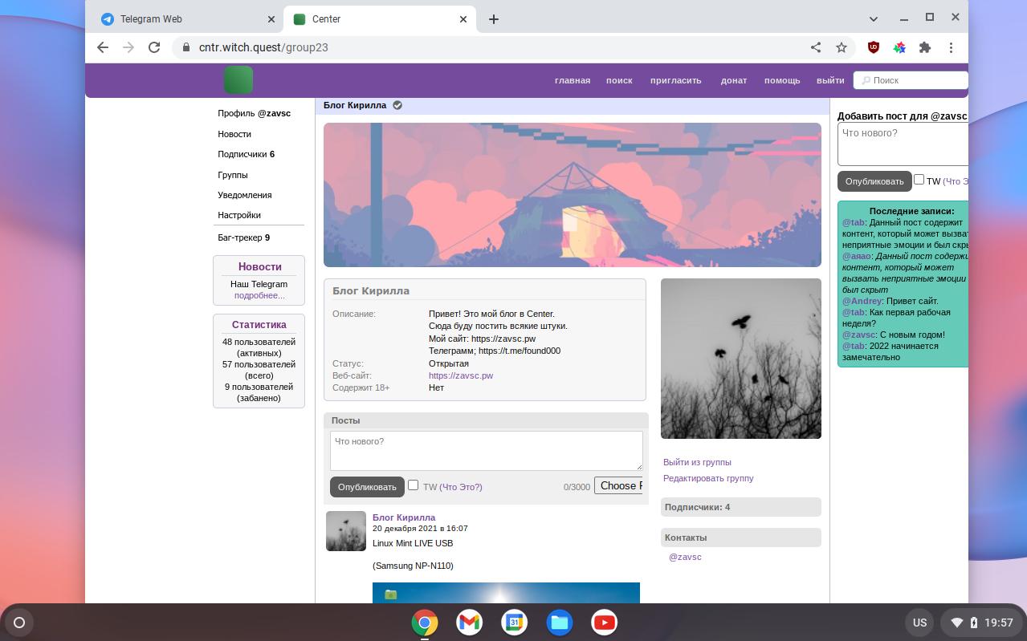Click the Choose File button
Image resolution: width=1027 pixels, height=641 pixels.
point(618,485)
